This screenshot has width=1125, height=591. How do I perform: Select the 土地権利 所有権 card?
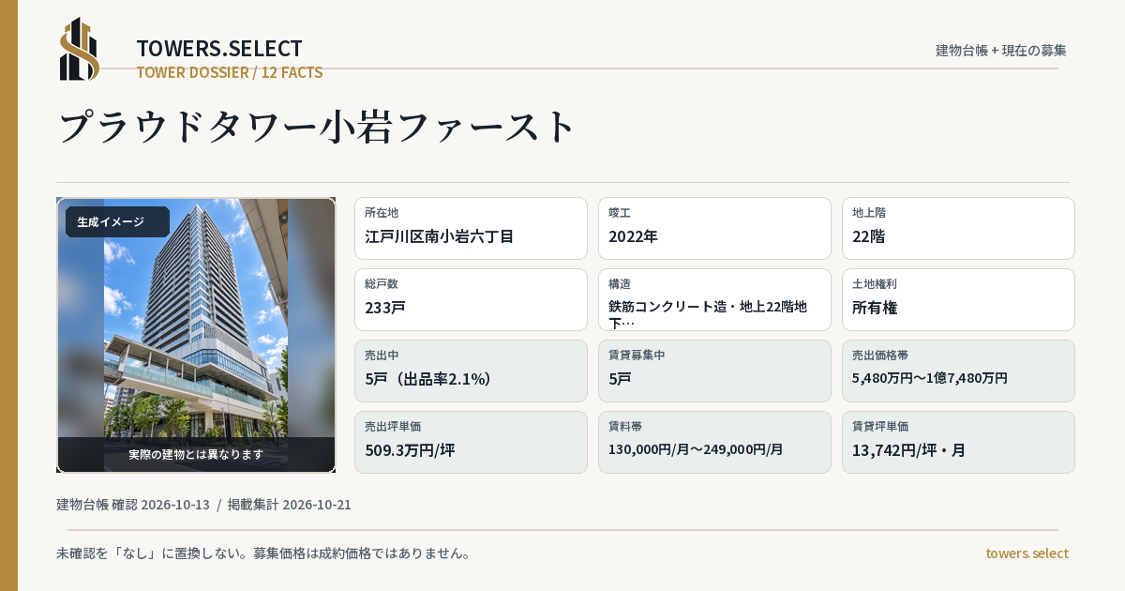click(958, 299)
